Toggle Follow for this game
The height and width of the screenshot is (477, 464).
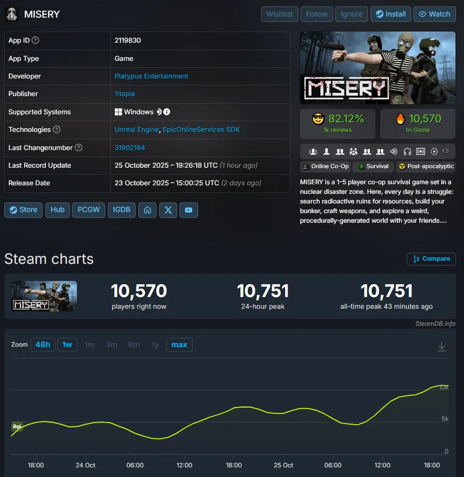[x=317, y=14]
